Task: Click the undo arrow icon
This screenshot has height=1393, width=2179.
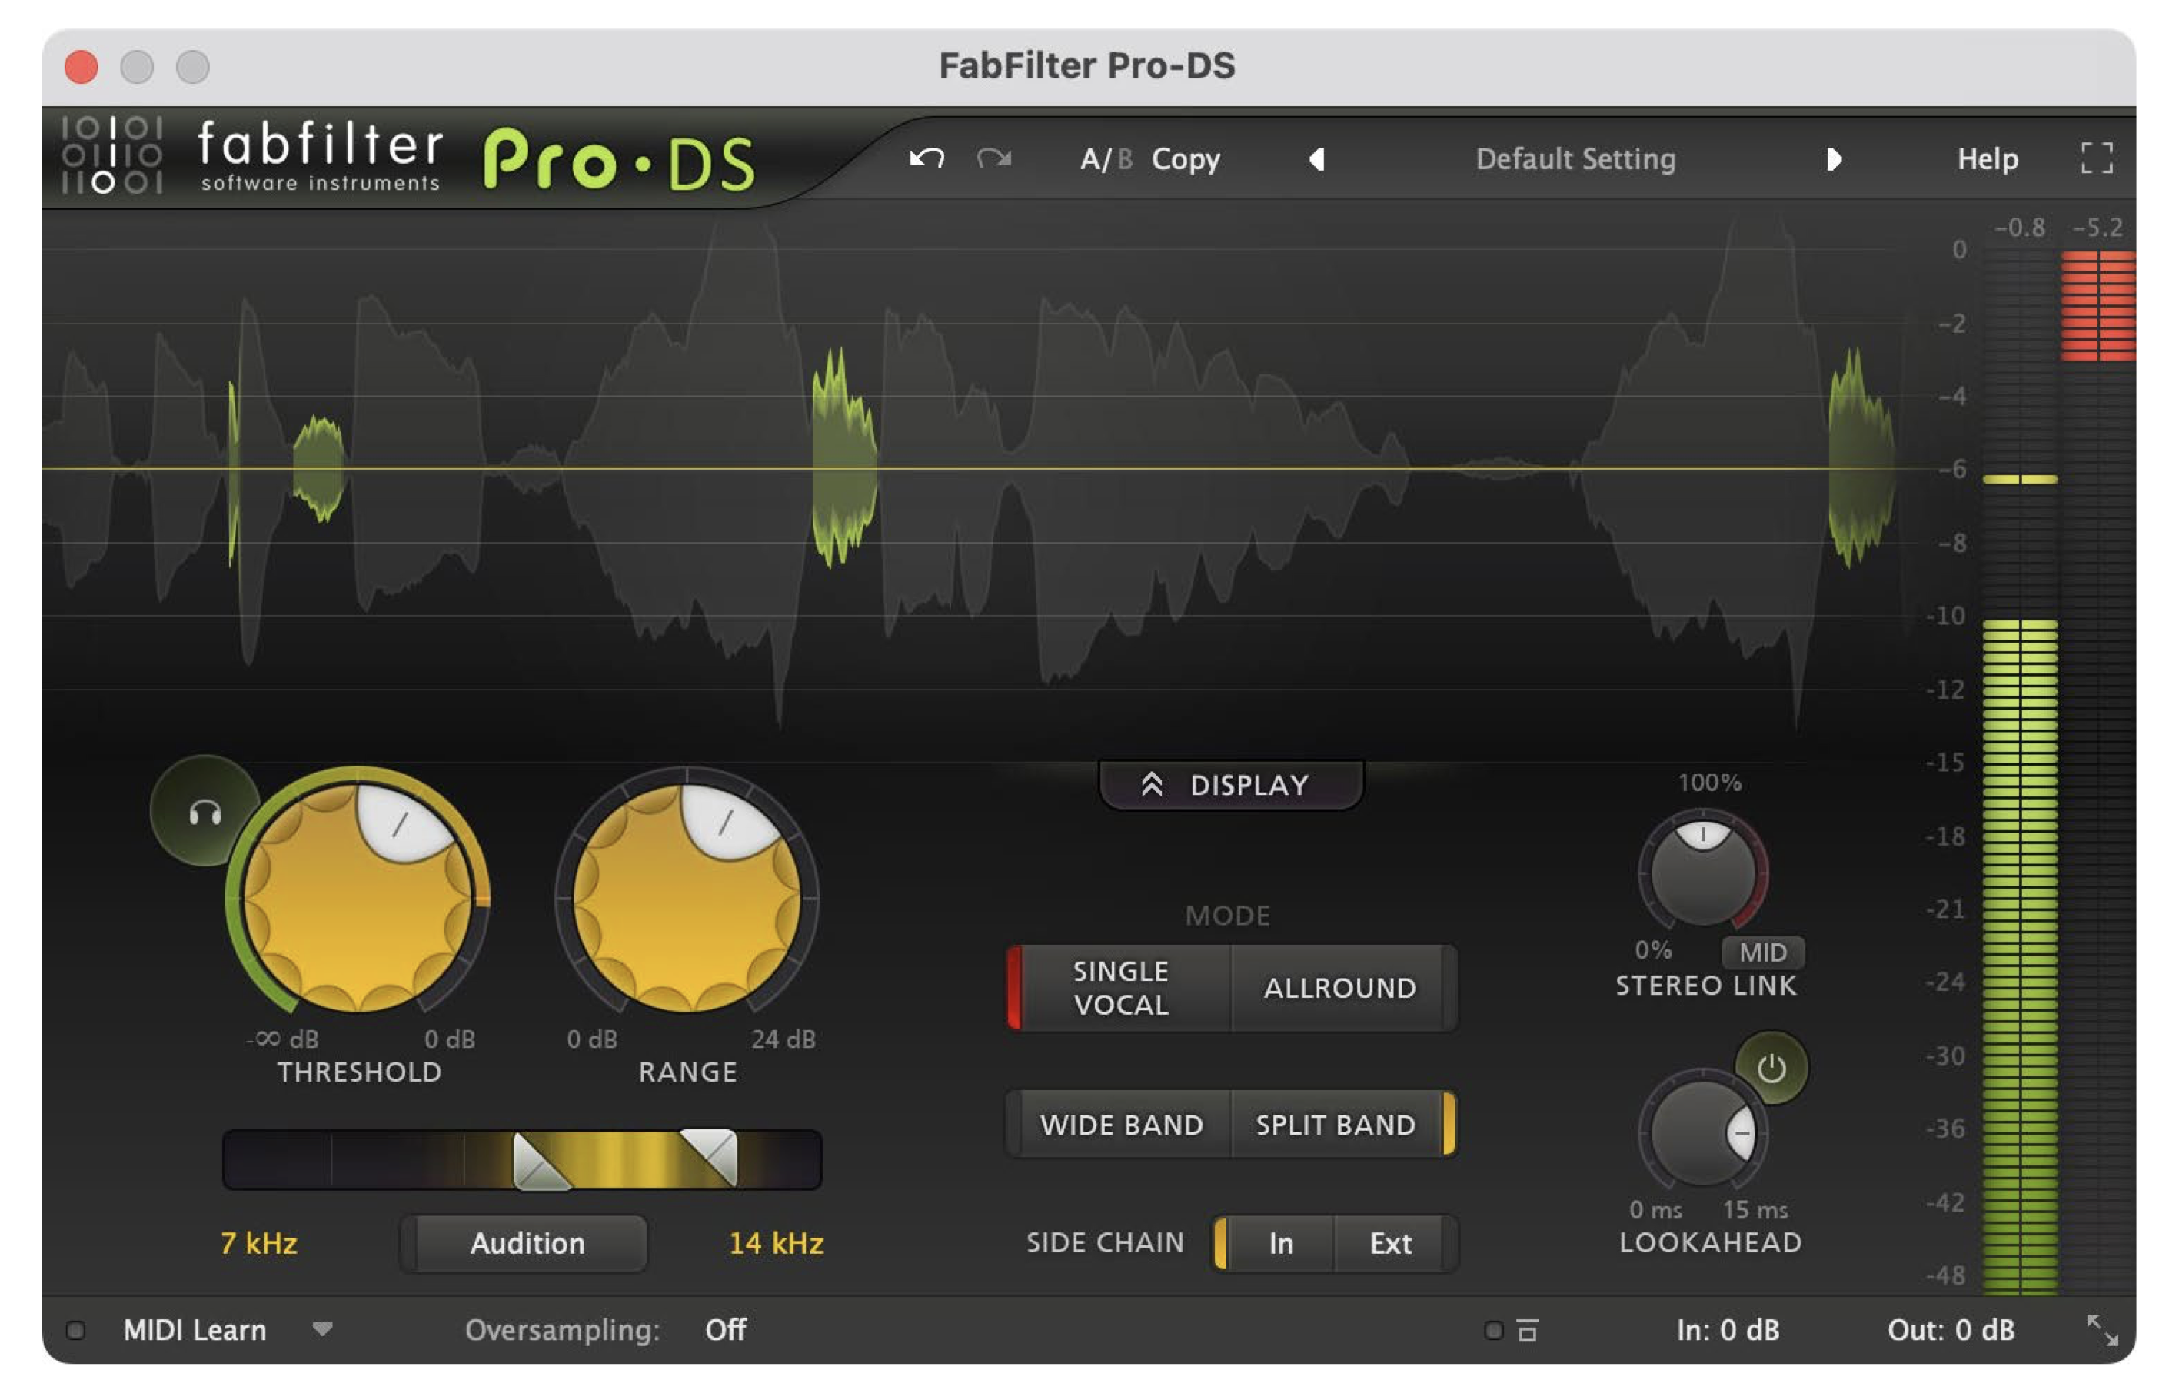Action: coord(926,159)
